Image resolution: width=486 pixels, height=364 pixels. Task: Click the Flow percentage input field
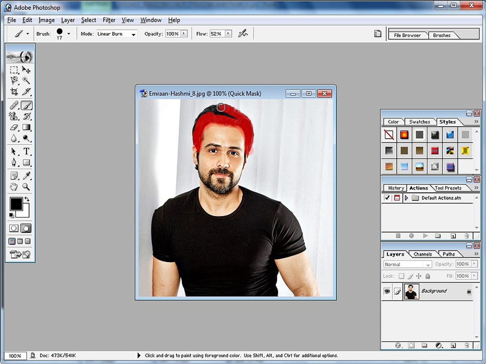point(217,34)
